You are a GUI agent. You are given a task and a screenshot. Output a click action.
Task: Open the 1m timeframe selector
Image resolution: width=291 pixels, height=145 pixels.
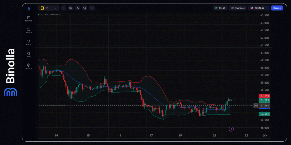92,8
